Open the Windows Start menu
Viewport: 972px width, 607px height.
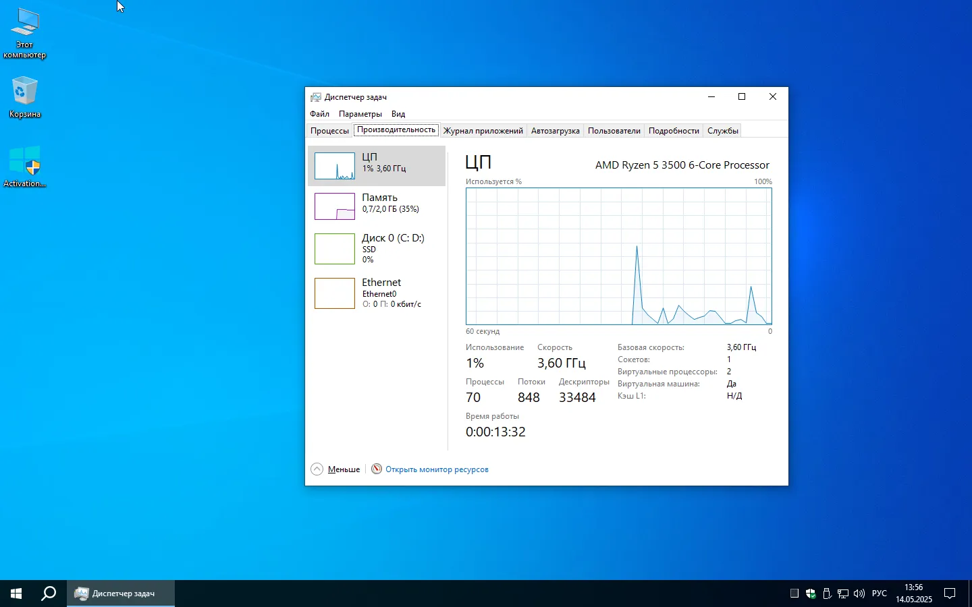[16, 594]
